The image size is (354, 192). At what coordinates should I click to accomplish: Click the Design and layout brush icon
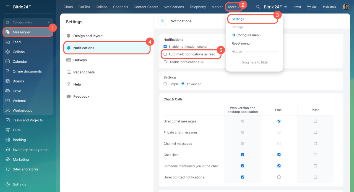tap(69, 36)
